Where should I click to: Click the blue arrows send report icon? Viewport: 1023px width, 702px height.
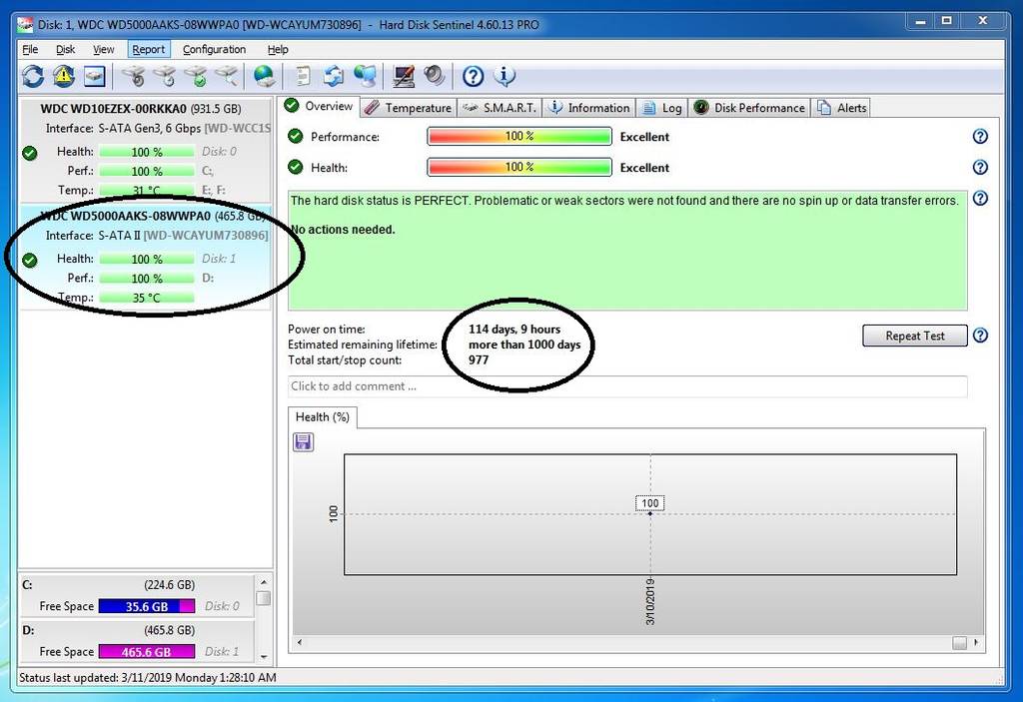click(334, 76)
